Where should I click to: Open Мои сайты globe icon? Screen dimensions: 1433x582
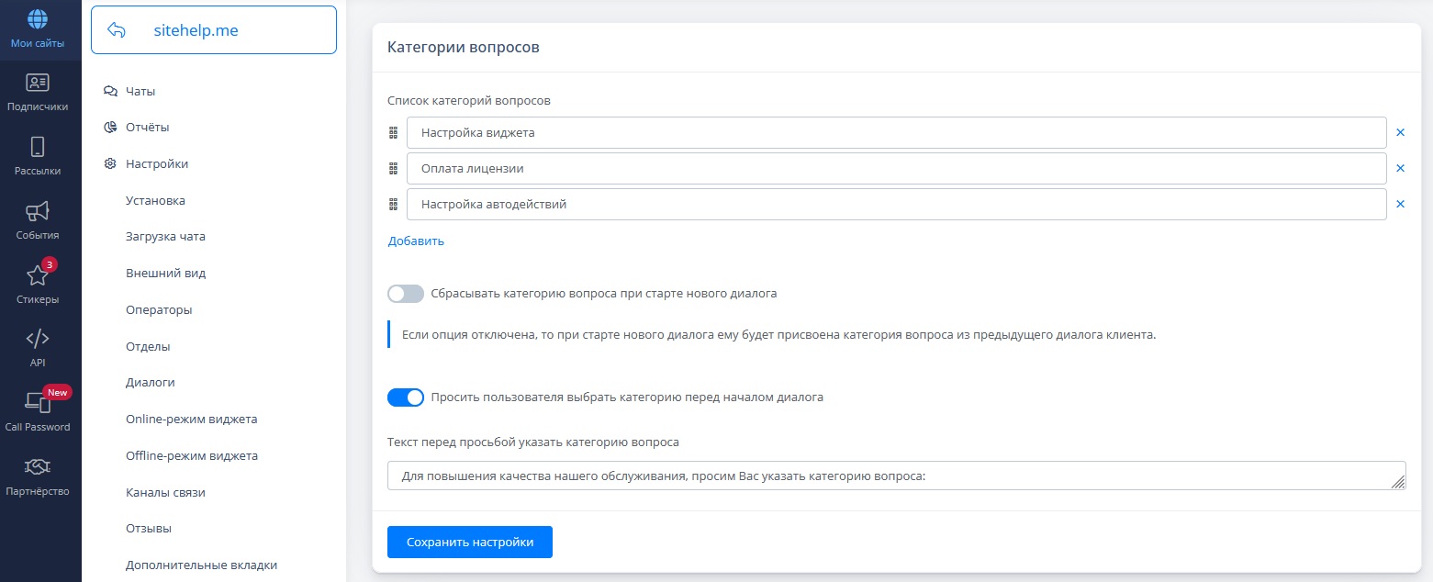point(38,18)
